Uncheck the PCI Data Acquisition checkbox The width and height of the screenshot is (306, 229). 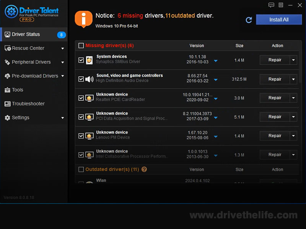click(81, 117)
